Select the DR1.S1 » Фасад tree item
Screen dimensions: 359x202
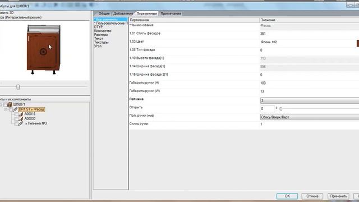click(31, 109)
